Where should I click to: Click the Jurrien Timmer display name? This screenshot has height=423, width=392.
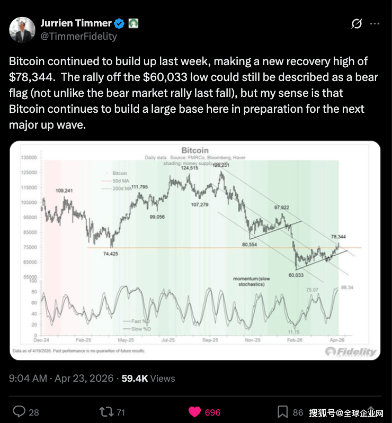(x=76, y=23)
